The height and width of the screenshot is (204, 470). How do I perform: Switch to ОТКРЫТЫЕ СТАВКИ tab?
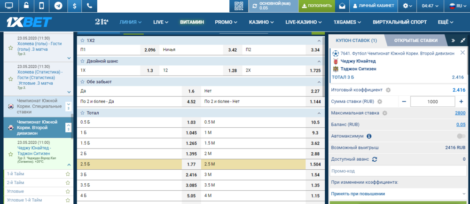416,40
